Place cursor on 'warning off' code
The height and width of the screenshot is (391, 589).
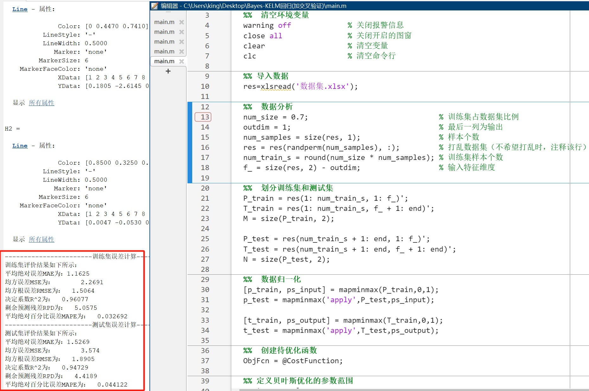[267, 25]
